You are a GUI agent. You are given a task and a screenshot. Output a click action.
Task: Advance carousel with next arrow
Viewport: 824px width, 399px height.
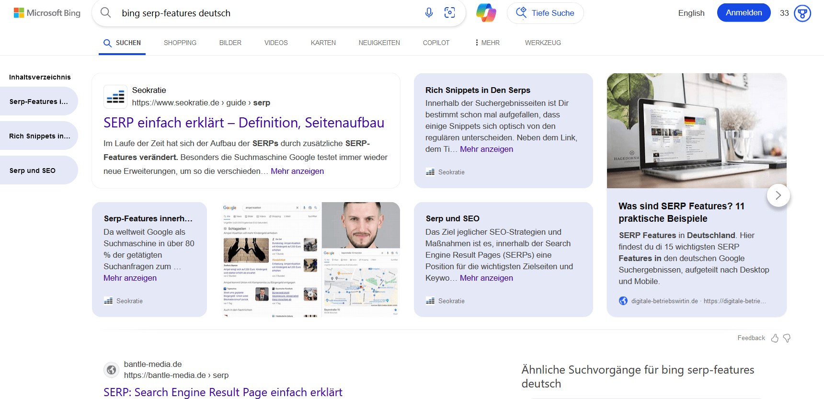click(778, 195)
